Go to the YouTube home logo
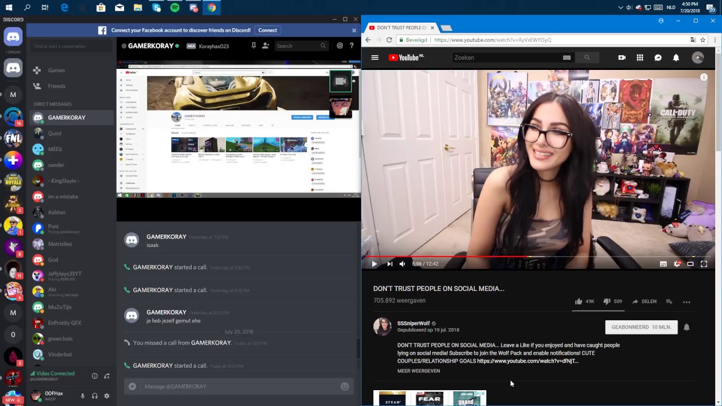Screen dimensions: 722x406 (406, 58)
